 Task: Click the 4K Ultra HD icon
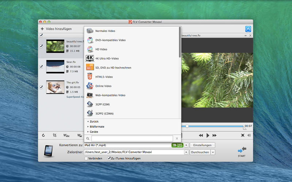pyautogui.click(x=90, y=58)
